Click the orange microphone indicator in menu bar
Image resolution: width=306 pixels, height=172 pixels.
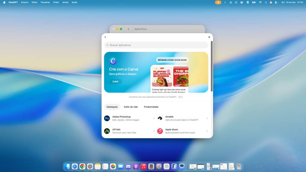click(x=218, y=2)
